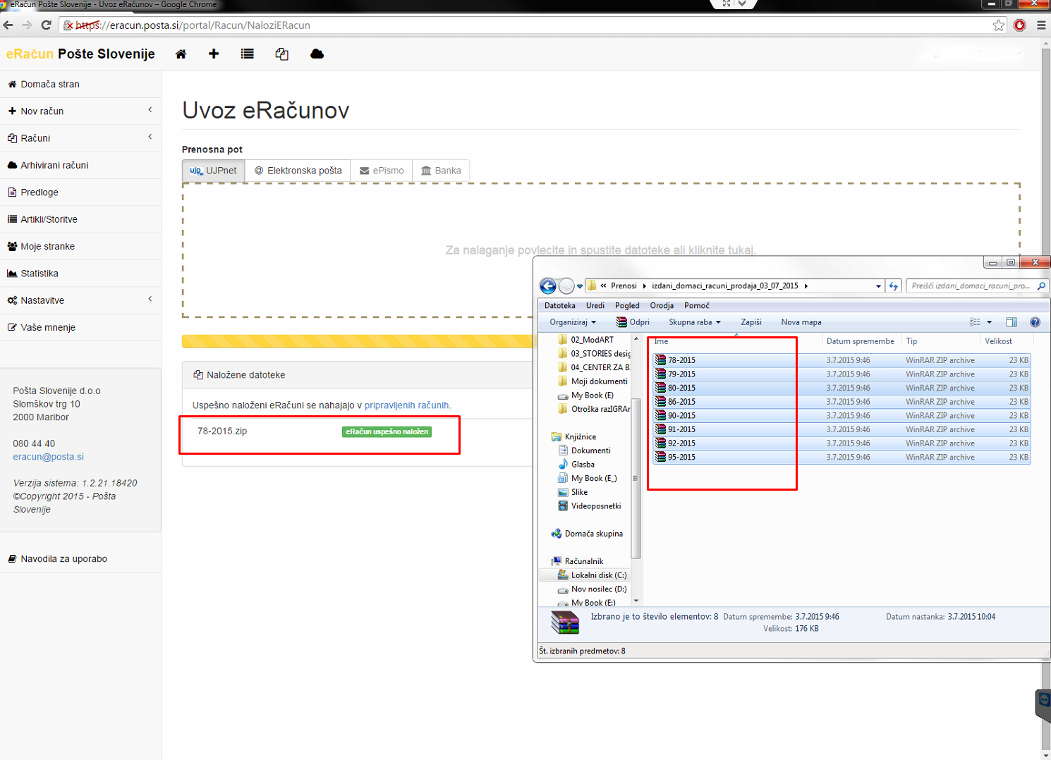Select Lokalni disk (C:) in tree
This screenshot has height=760, width=1051.
[598, 575]
